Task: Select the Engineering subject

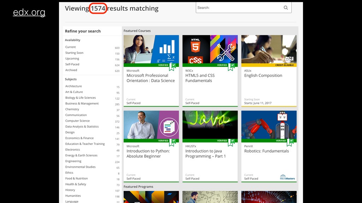Action: (73, 161)
